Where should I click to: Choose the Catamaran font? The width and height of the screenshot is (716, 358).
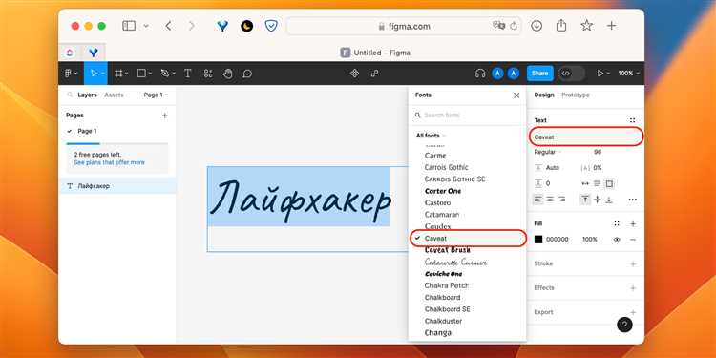pyautogui.click(x=442, y=215)
